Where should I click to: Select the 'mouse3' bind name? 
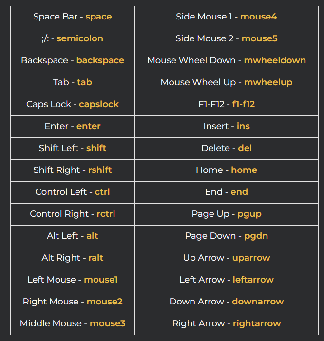107,323
